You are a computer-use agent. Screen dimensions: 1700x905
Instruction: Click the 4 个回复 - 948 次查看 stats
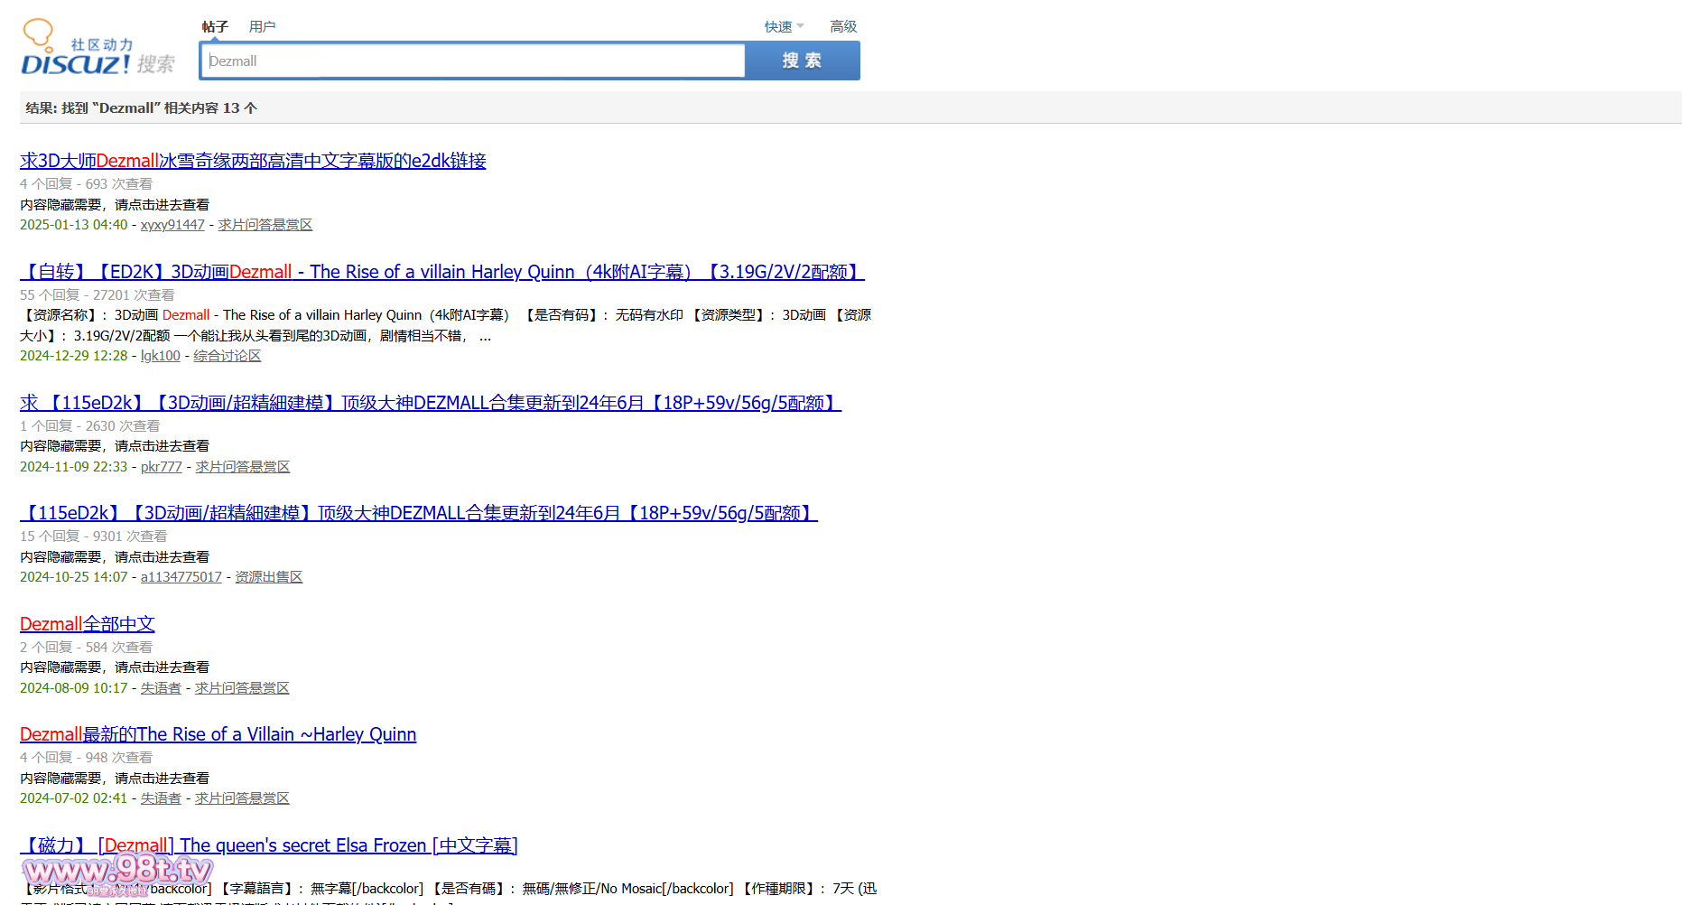click(86, 758)
